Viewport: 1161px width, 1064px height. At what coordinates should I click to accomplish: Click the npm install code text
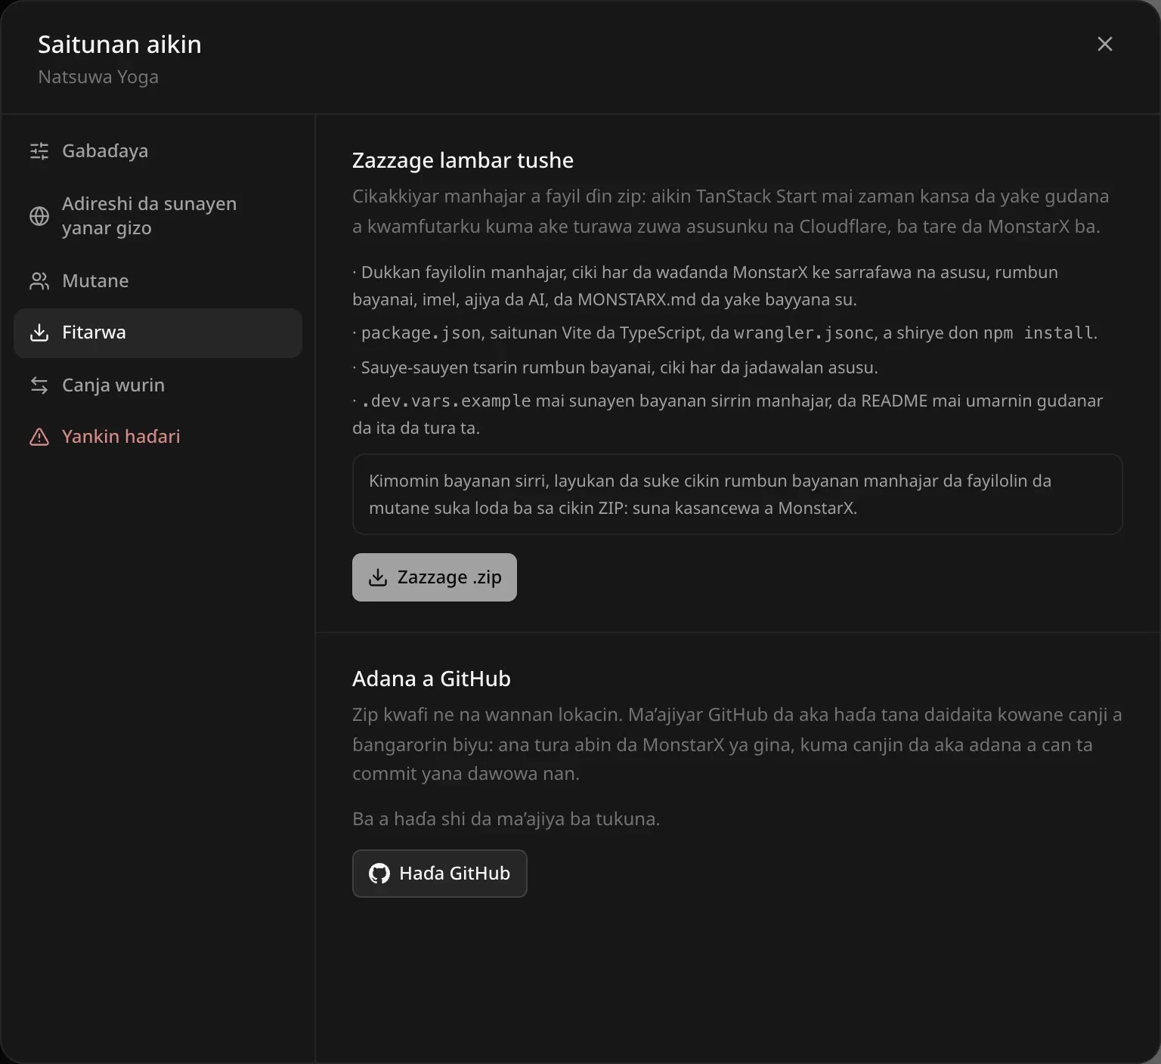(x=1039, y=332)
